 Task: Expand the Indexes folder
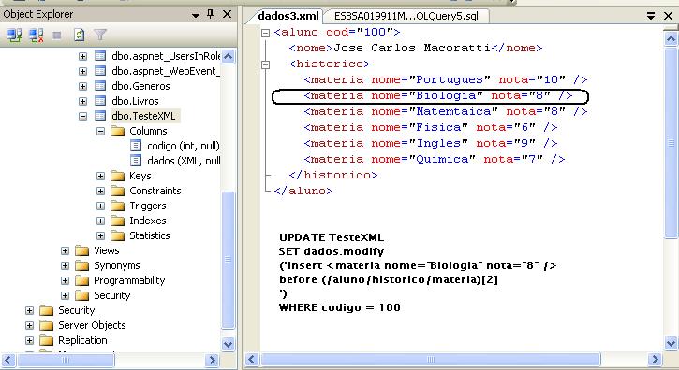[100, 221]
